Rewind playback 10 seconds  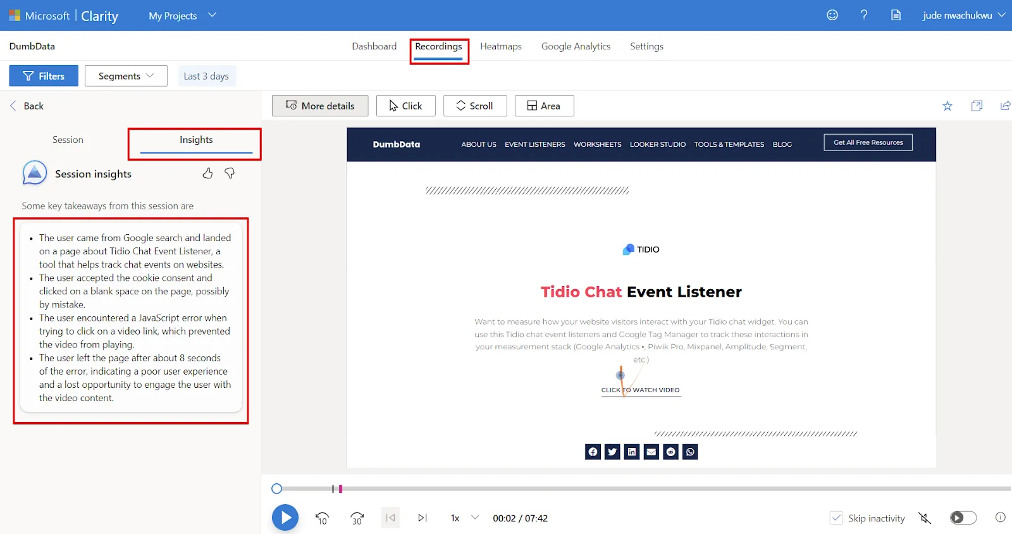[322, 518]
